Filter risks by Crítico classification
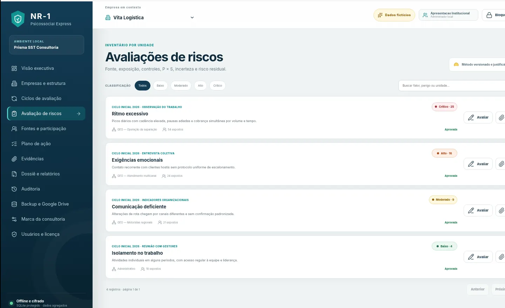This screenshot has width=505, height=308. [x=218, y=86]
